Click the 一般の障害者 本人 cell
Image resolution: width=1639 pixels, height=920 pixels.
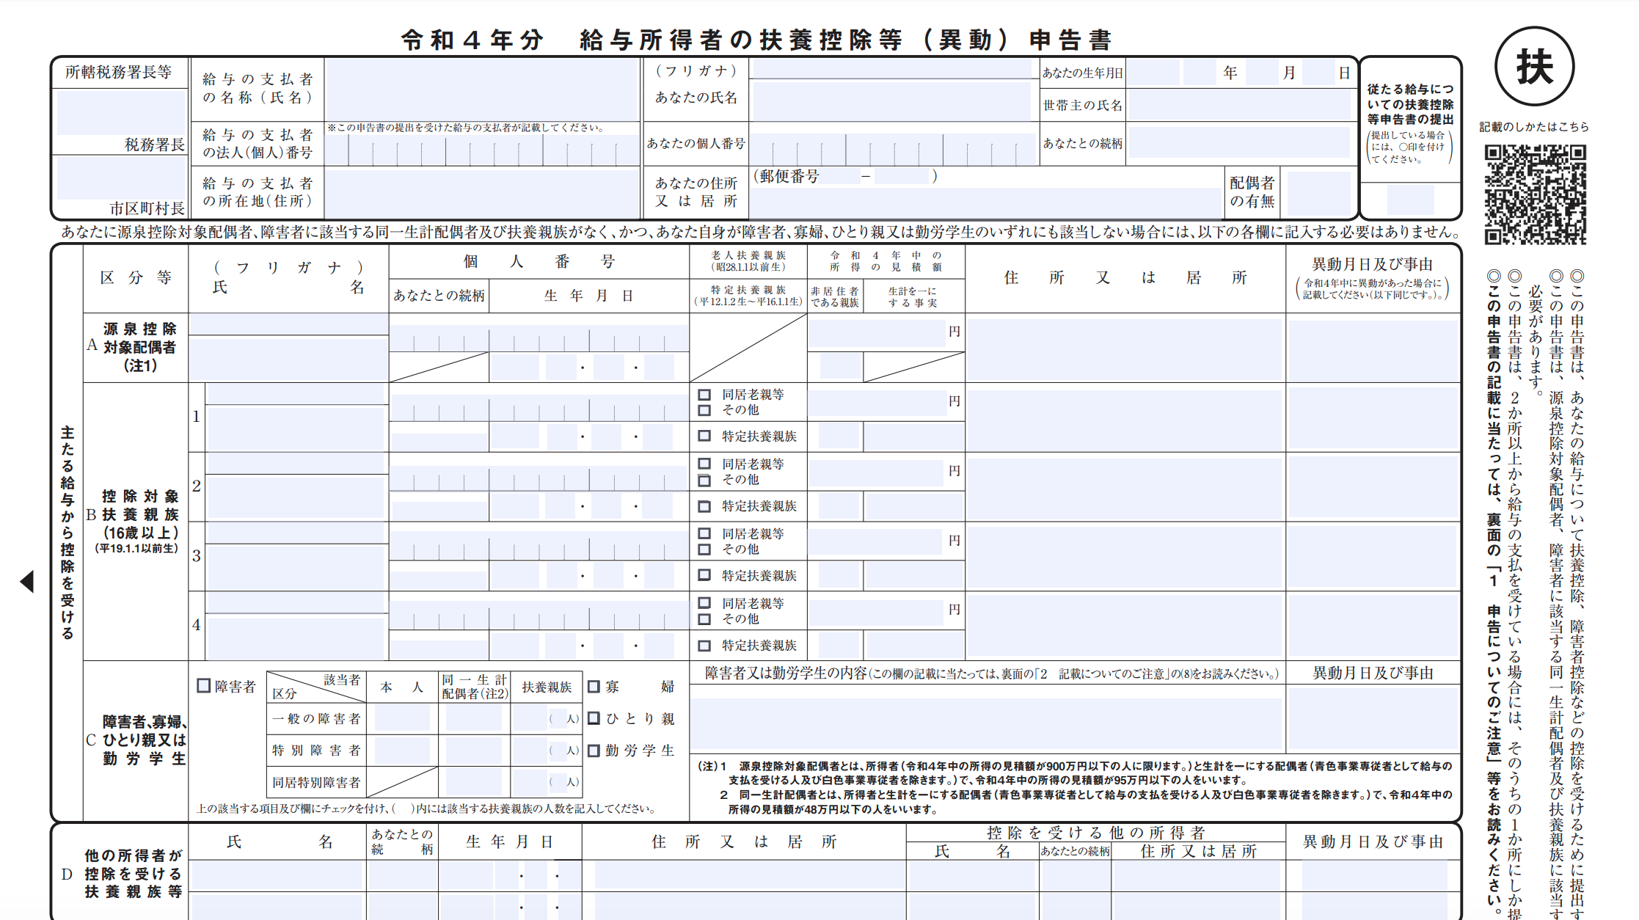(x=402, y=718)
